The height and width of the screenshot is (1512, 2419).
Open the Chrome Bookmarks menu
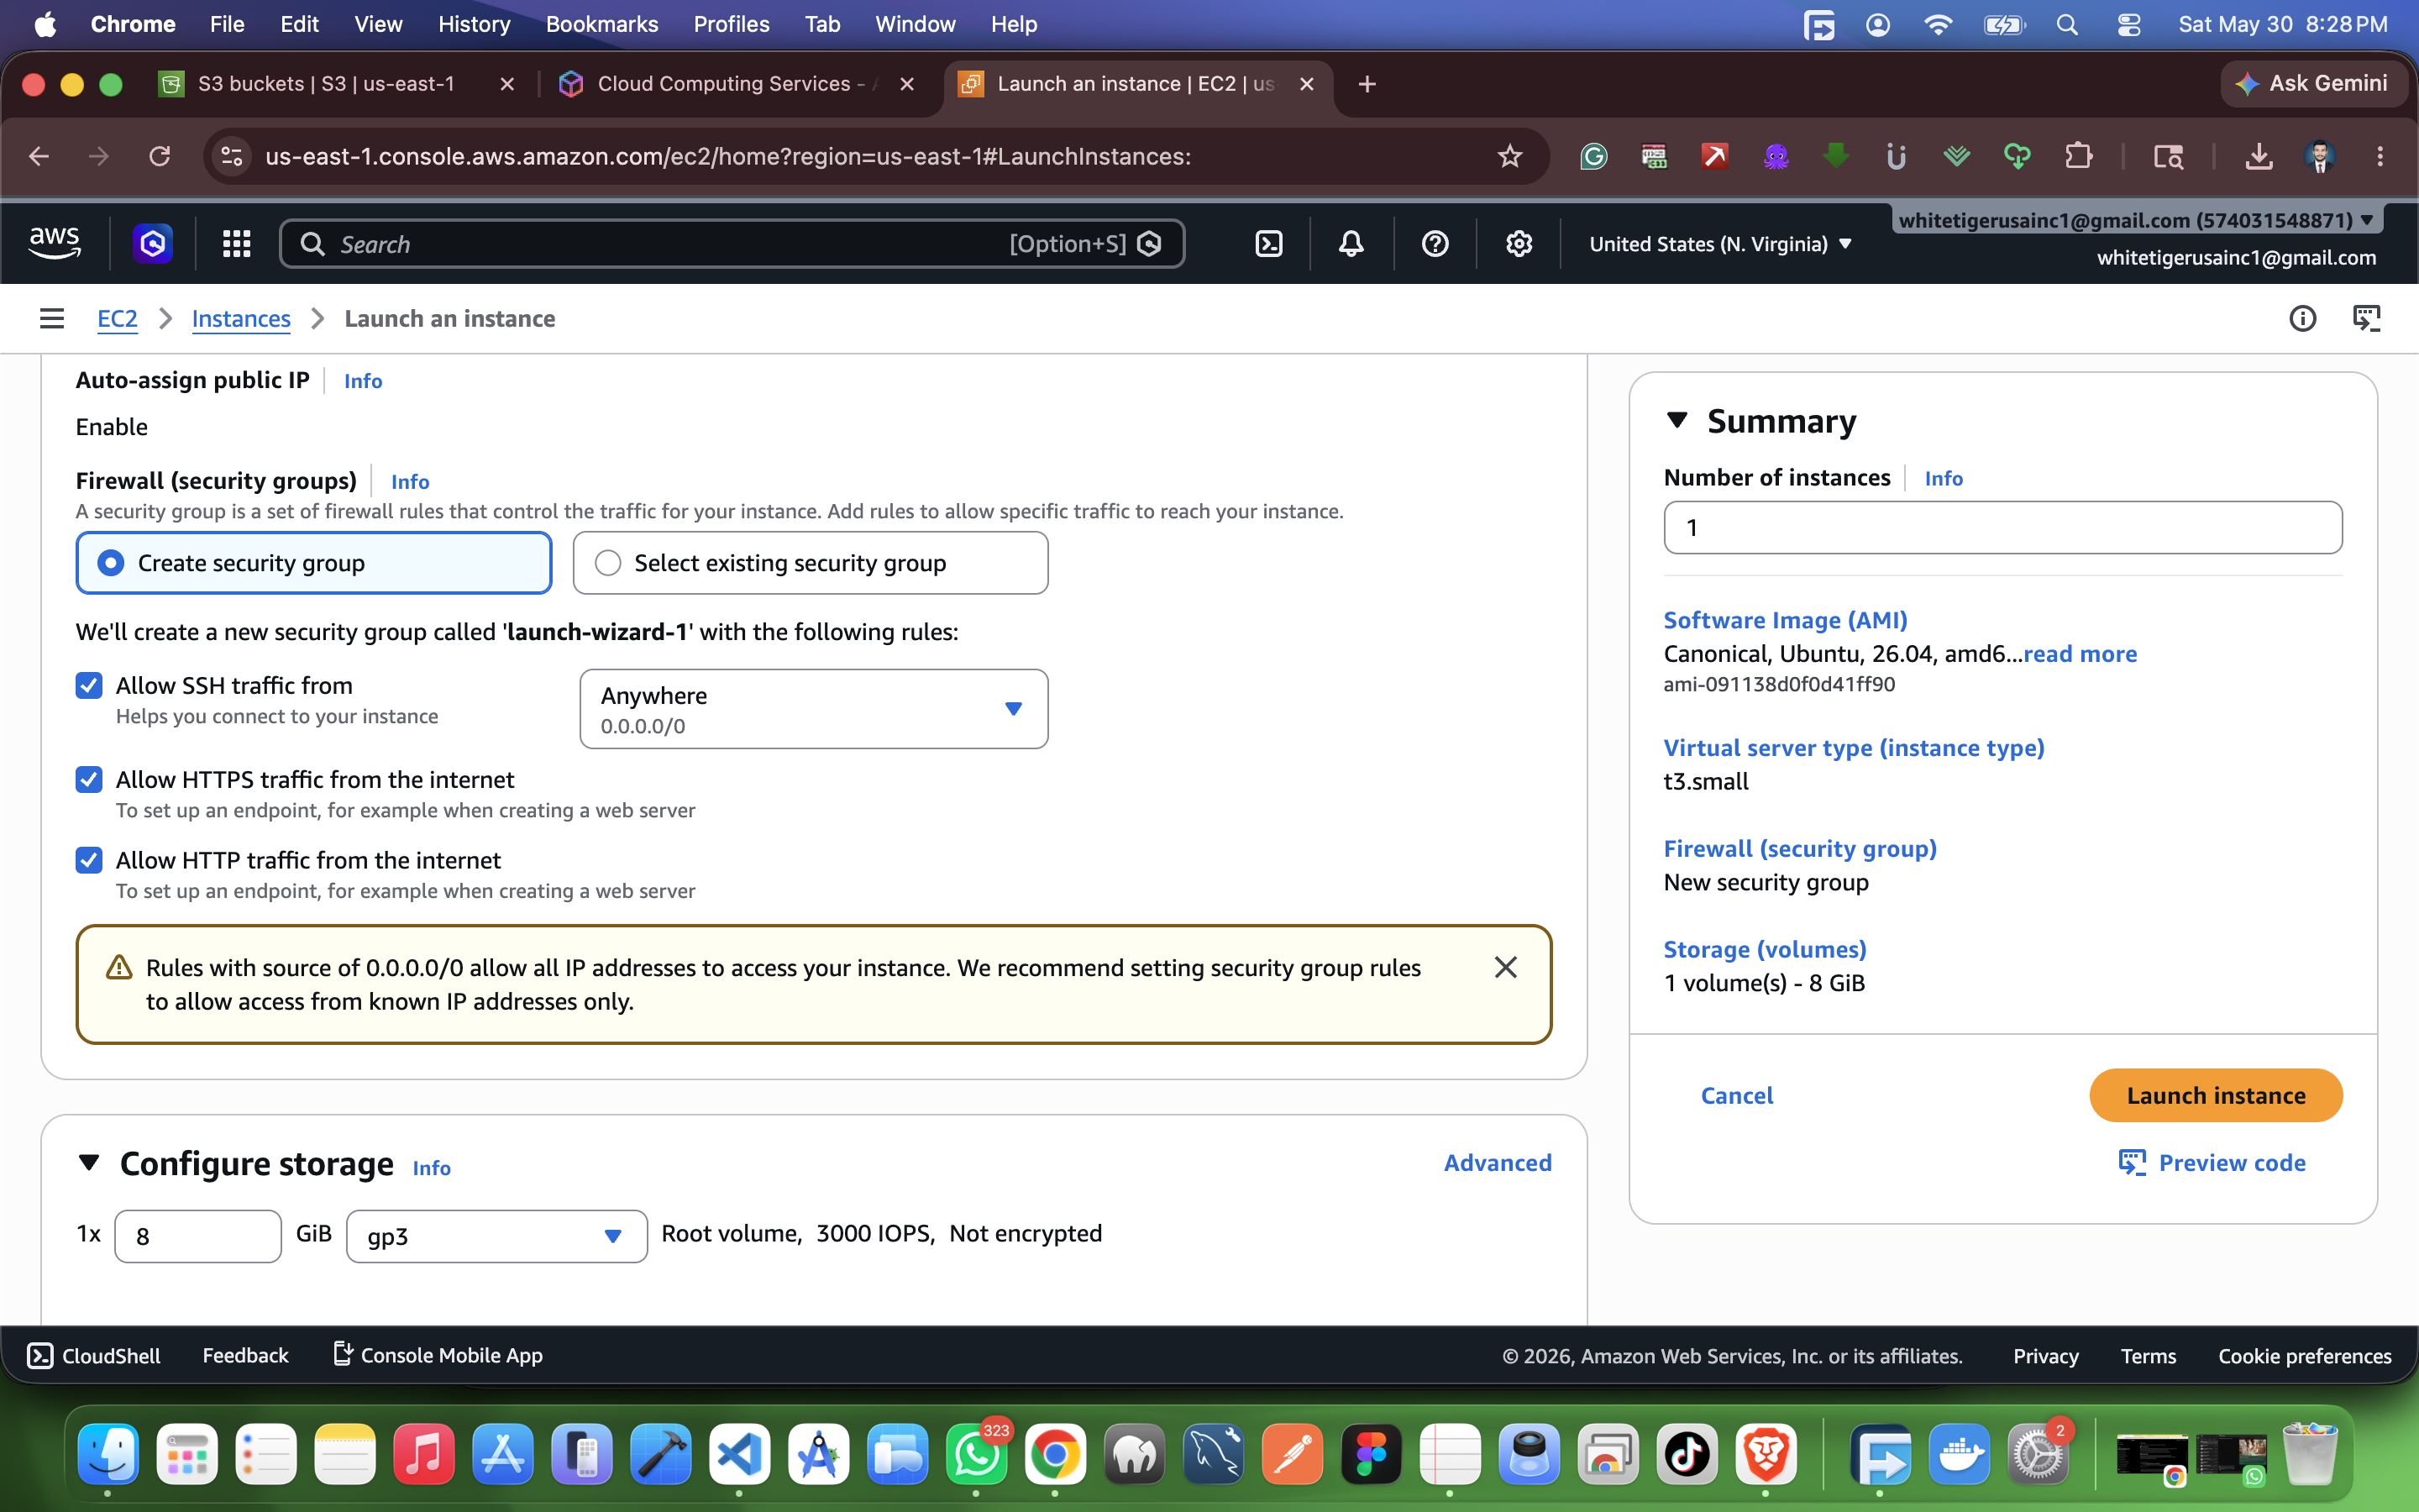tap(601, 24)
